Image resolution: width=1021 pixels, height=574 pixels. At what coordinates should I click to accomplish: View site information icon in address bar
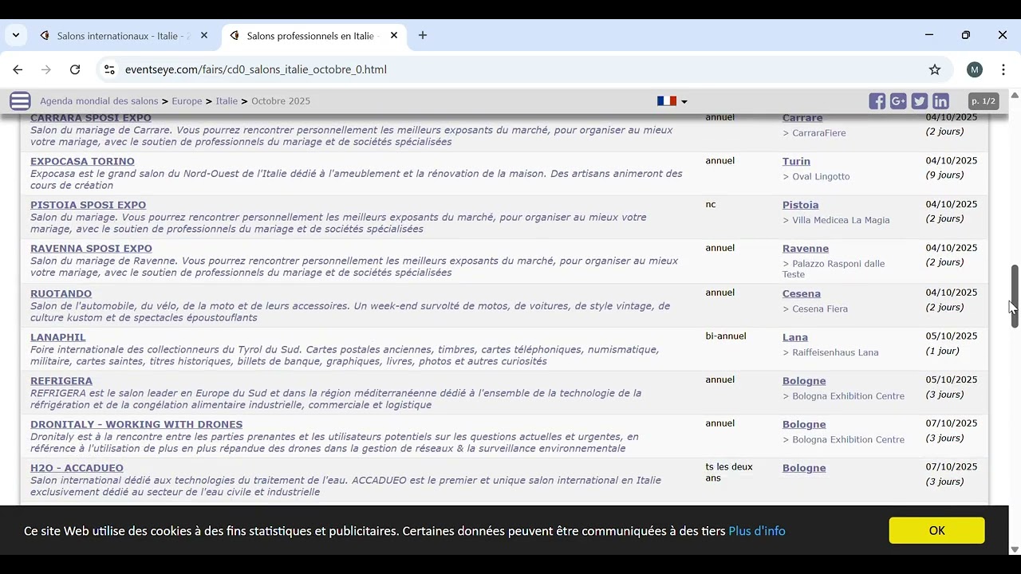109,69
